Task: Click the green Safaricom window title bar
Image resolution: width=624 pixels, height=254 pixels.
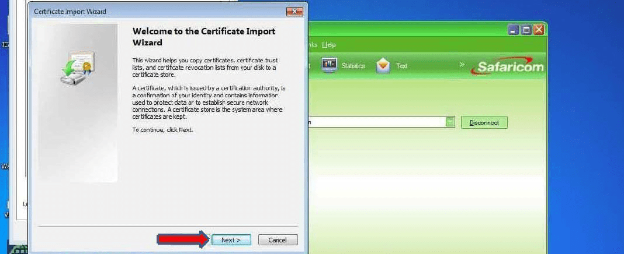Action: 409,30
